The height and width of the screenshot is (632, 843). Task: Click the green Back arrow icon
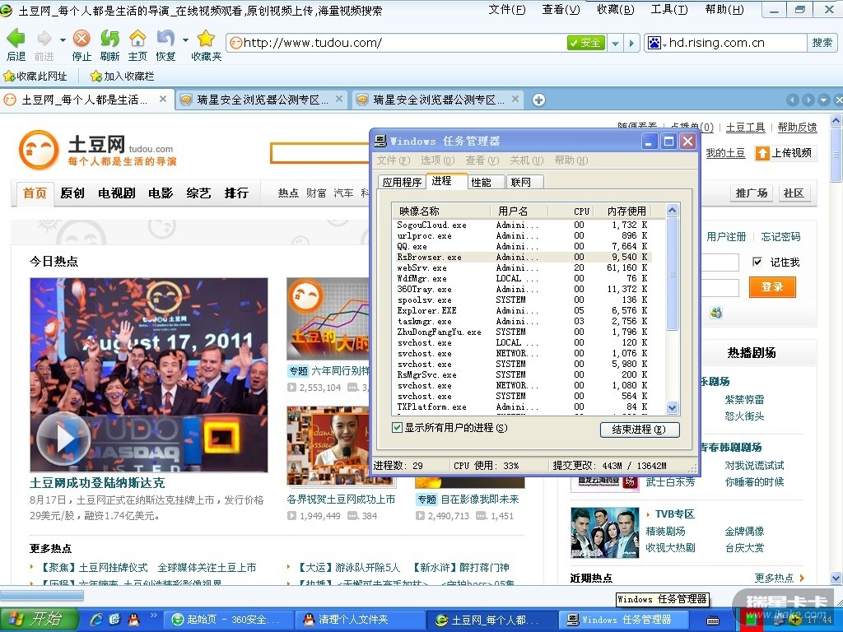tap(16, 38)
